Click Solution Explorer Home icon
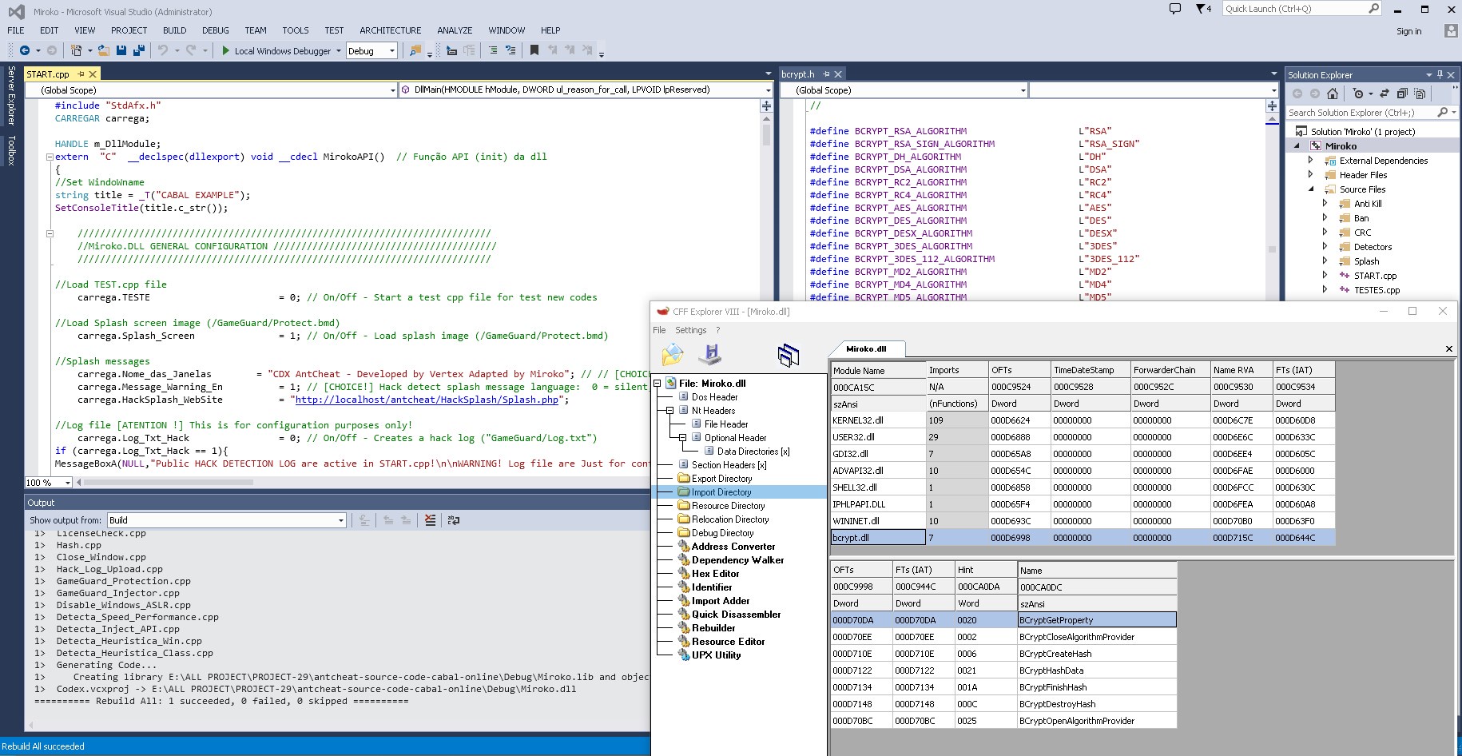This screenshot has height=756, width=1462. [1333, 94]
